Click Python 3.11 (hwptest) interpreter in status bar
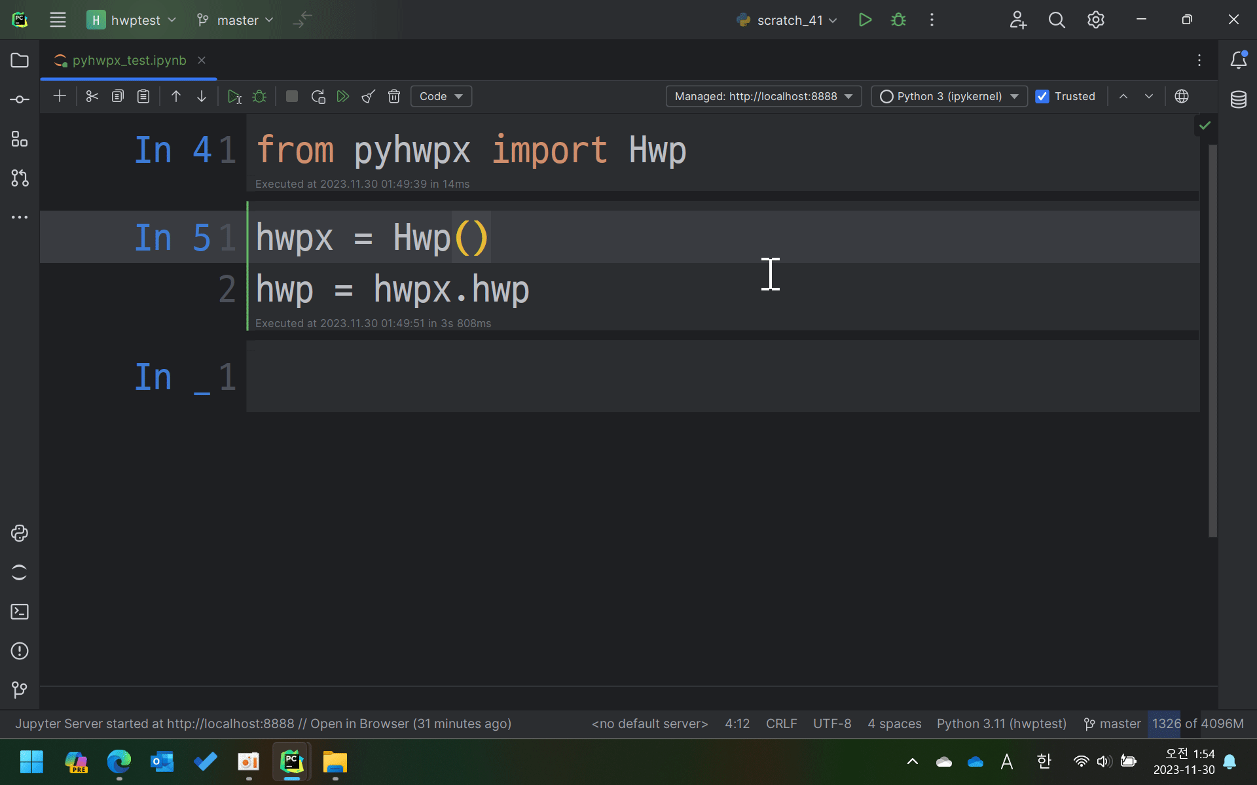The width and height of the screenshot is (1257, 785). 1001,724
